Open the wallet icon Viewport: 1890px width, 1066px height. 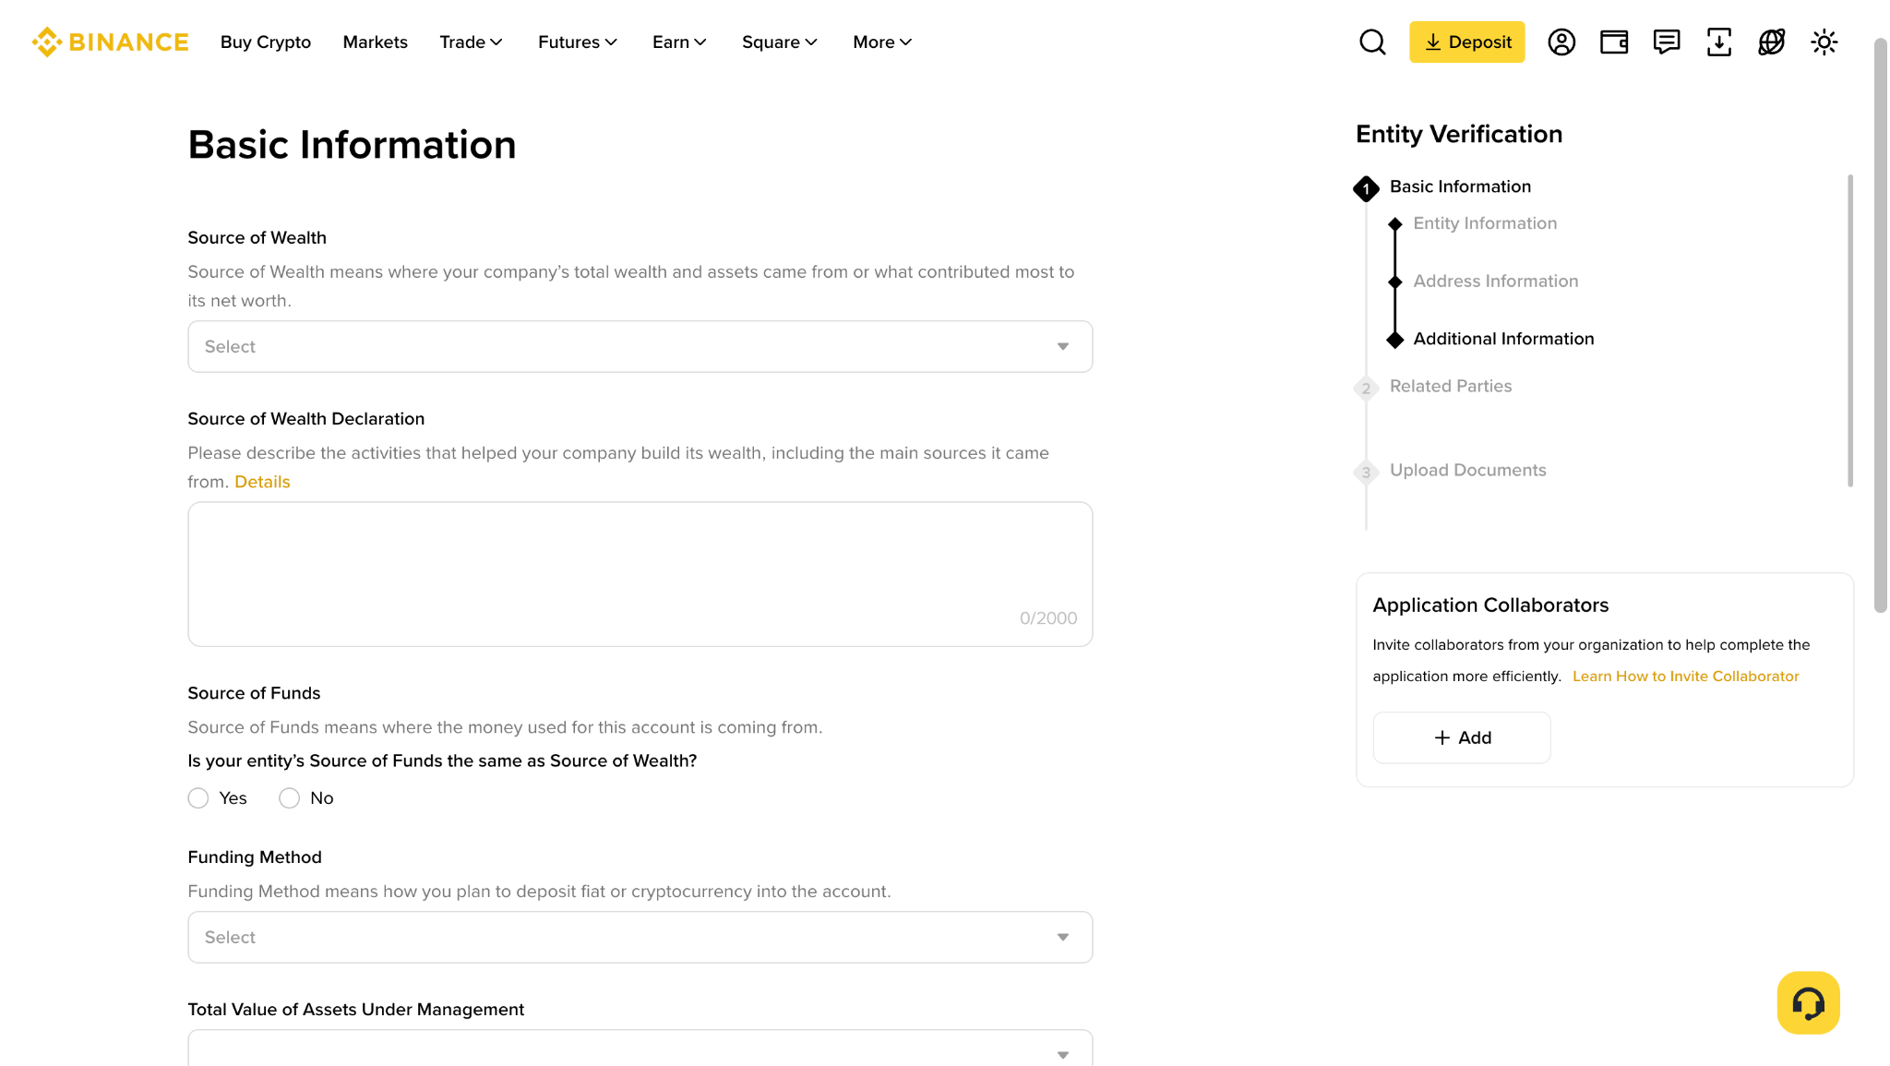[x=1614, y=42]
